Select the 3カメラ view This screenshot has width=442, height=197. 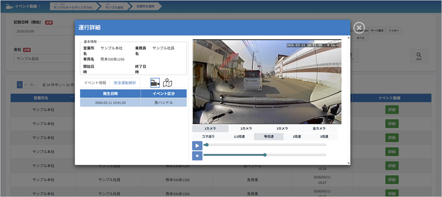coord(282,128)
